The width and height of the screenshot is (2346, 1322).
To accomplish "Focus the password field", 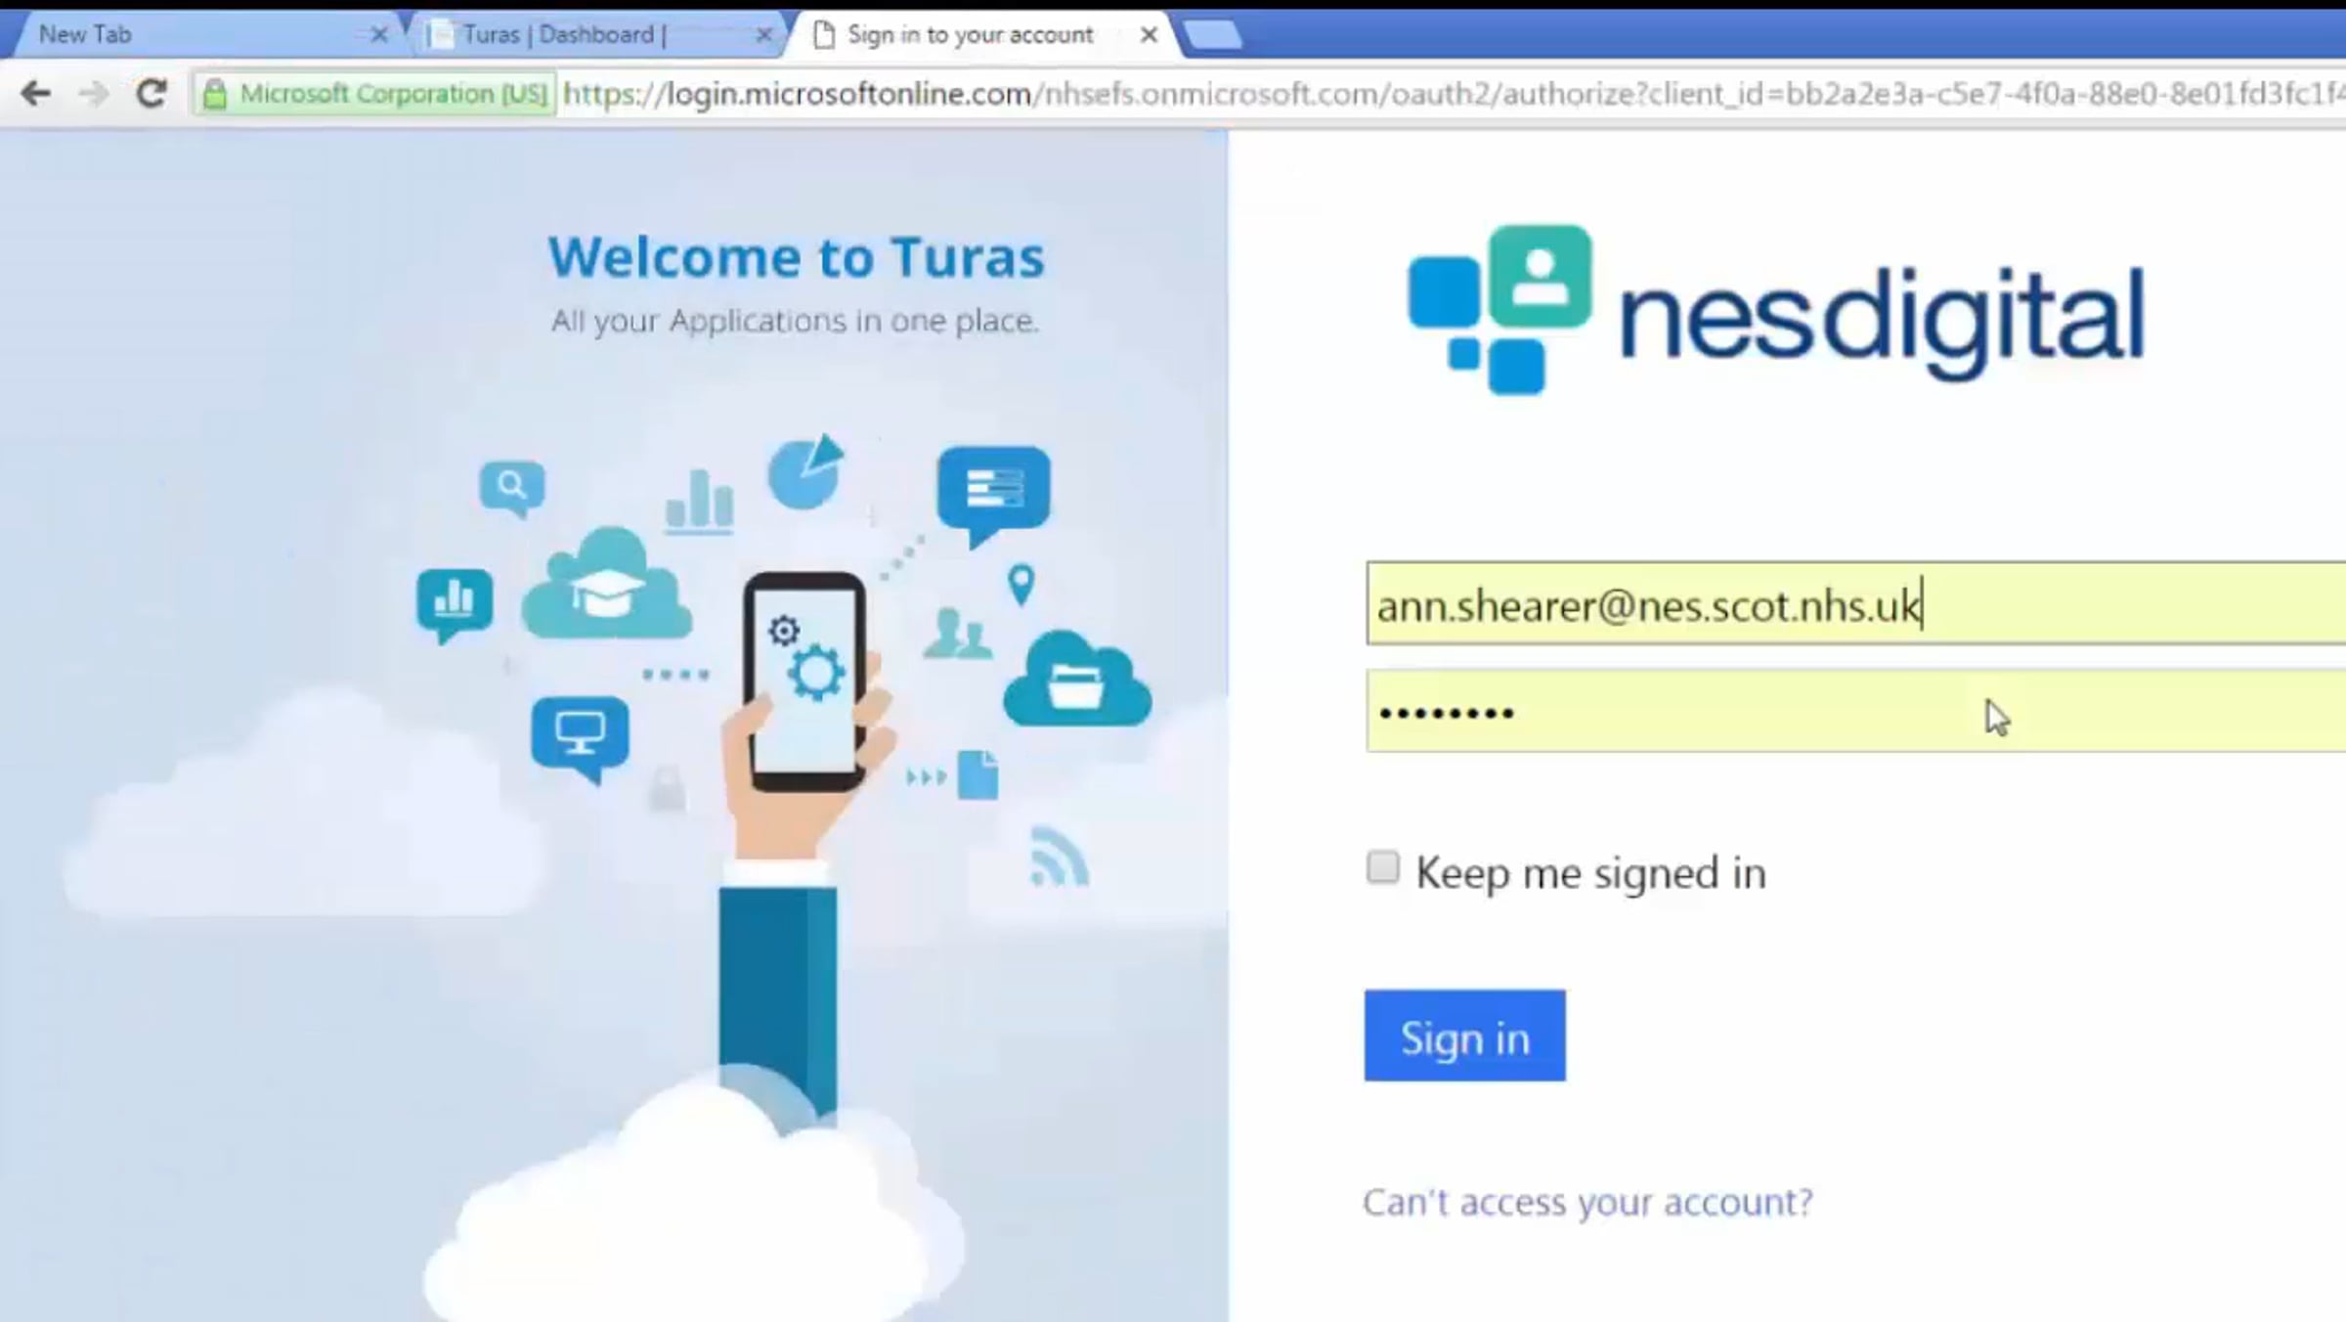I will (x=1856, y=712).
